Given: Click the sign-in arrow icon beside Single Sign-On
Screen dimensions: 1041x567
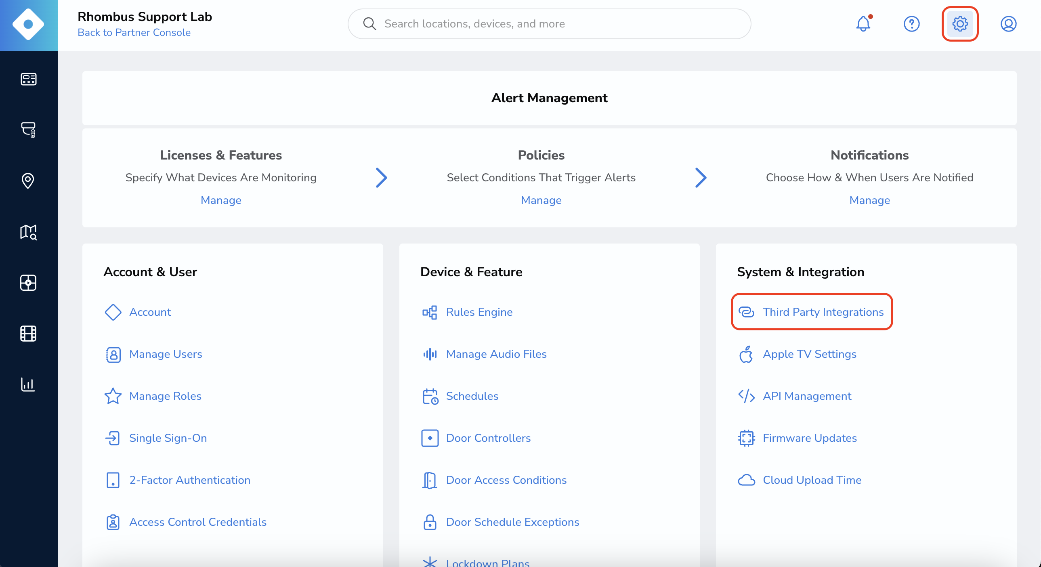Looking at the screenshot, I should point(113,438).
